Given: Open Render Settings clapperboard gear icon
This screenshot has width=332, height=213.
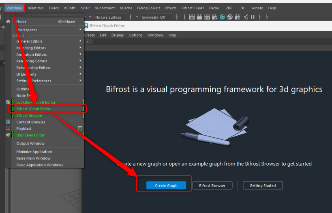Looking at the screenshot, I should (215, 17).
